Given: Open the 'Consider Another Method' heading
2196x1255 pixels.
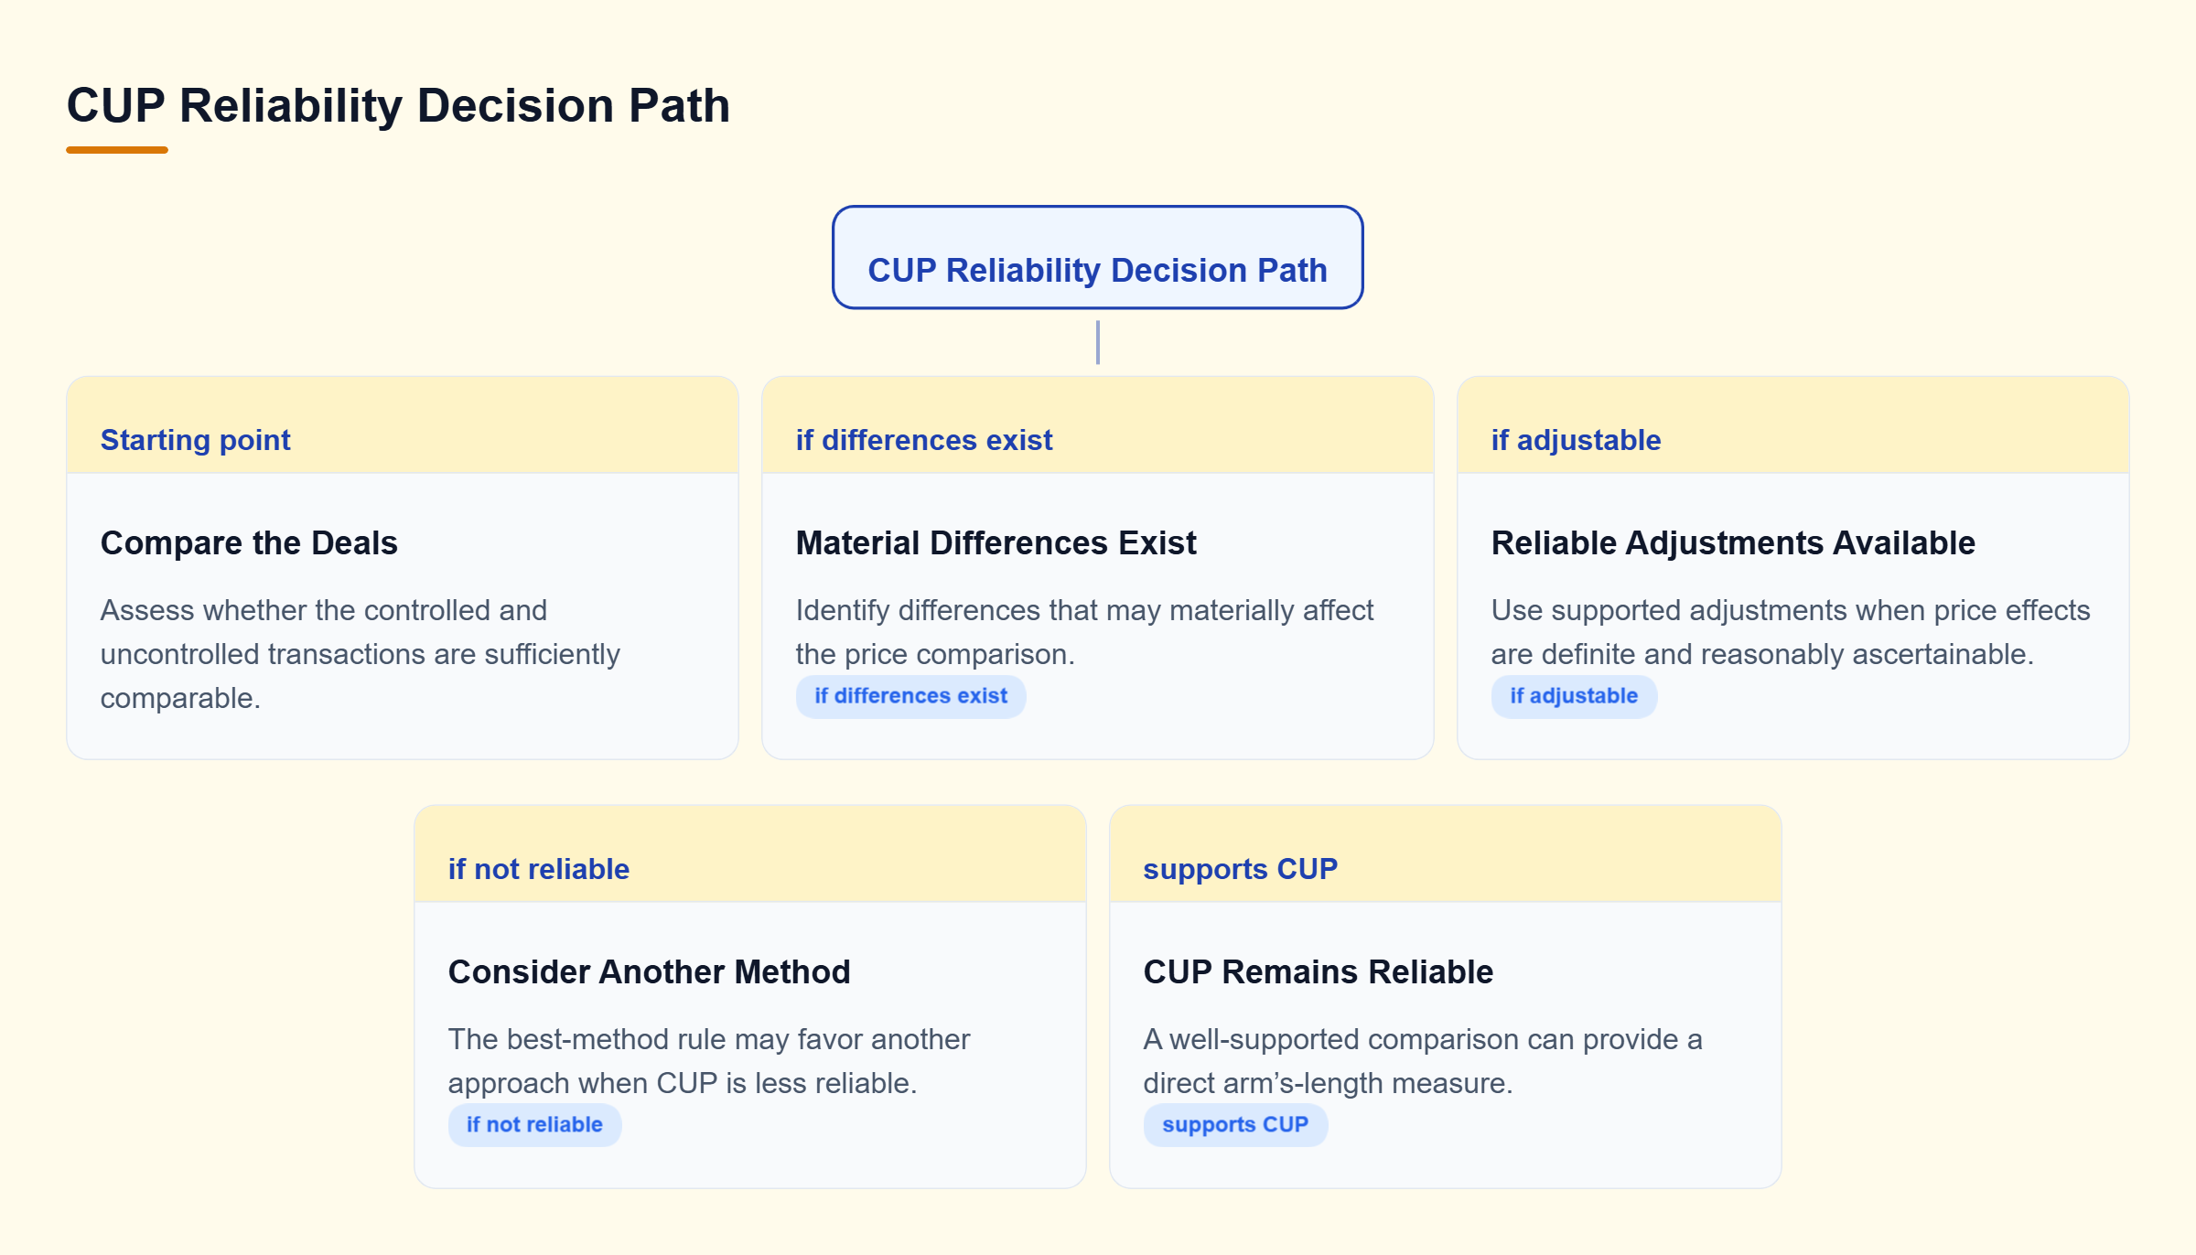Looking at the screenshot, I should click(x=649, y=971).
